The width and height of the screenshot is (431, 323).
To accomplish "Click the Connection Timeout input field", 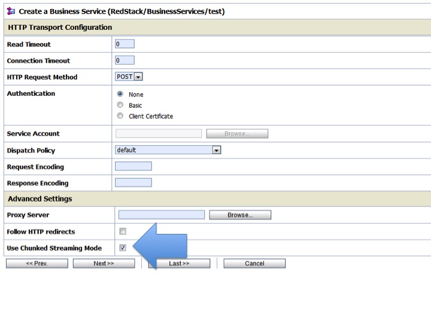I will 125,60.
